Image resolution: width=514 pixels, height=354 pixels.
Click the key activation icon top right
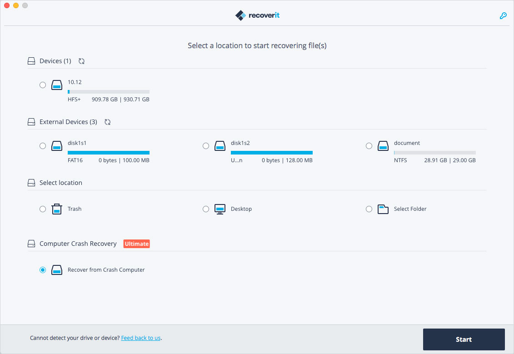[x=503, y=15]
